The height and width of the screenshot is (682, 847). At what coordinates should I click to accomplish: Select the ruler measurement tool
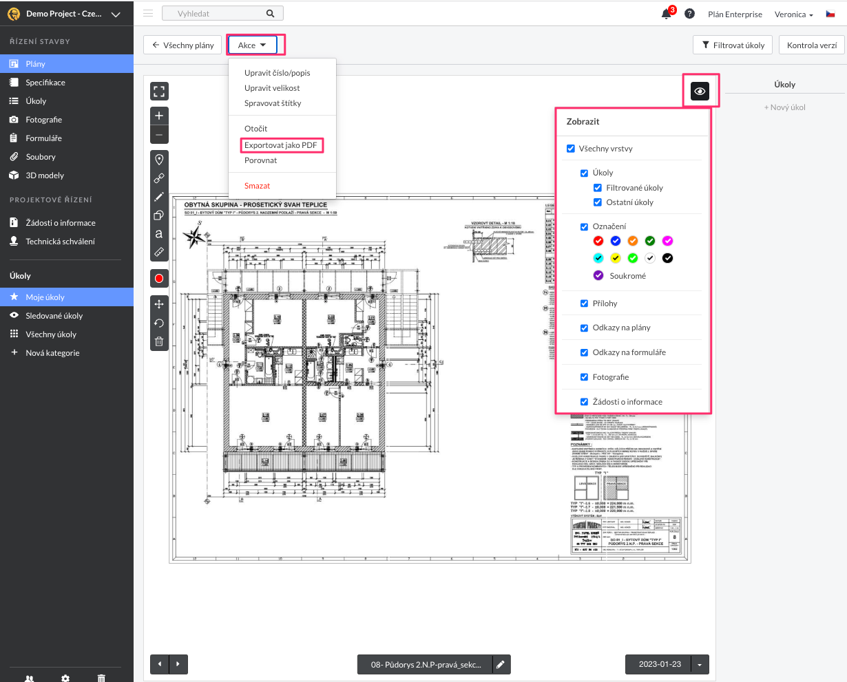click(159, 252)
